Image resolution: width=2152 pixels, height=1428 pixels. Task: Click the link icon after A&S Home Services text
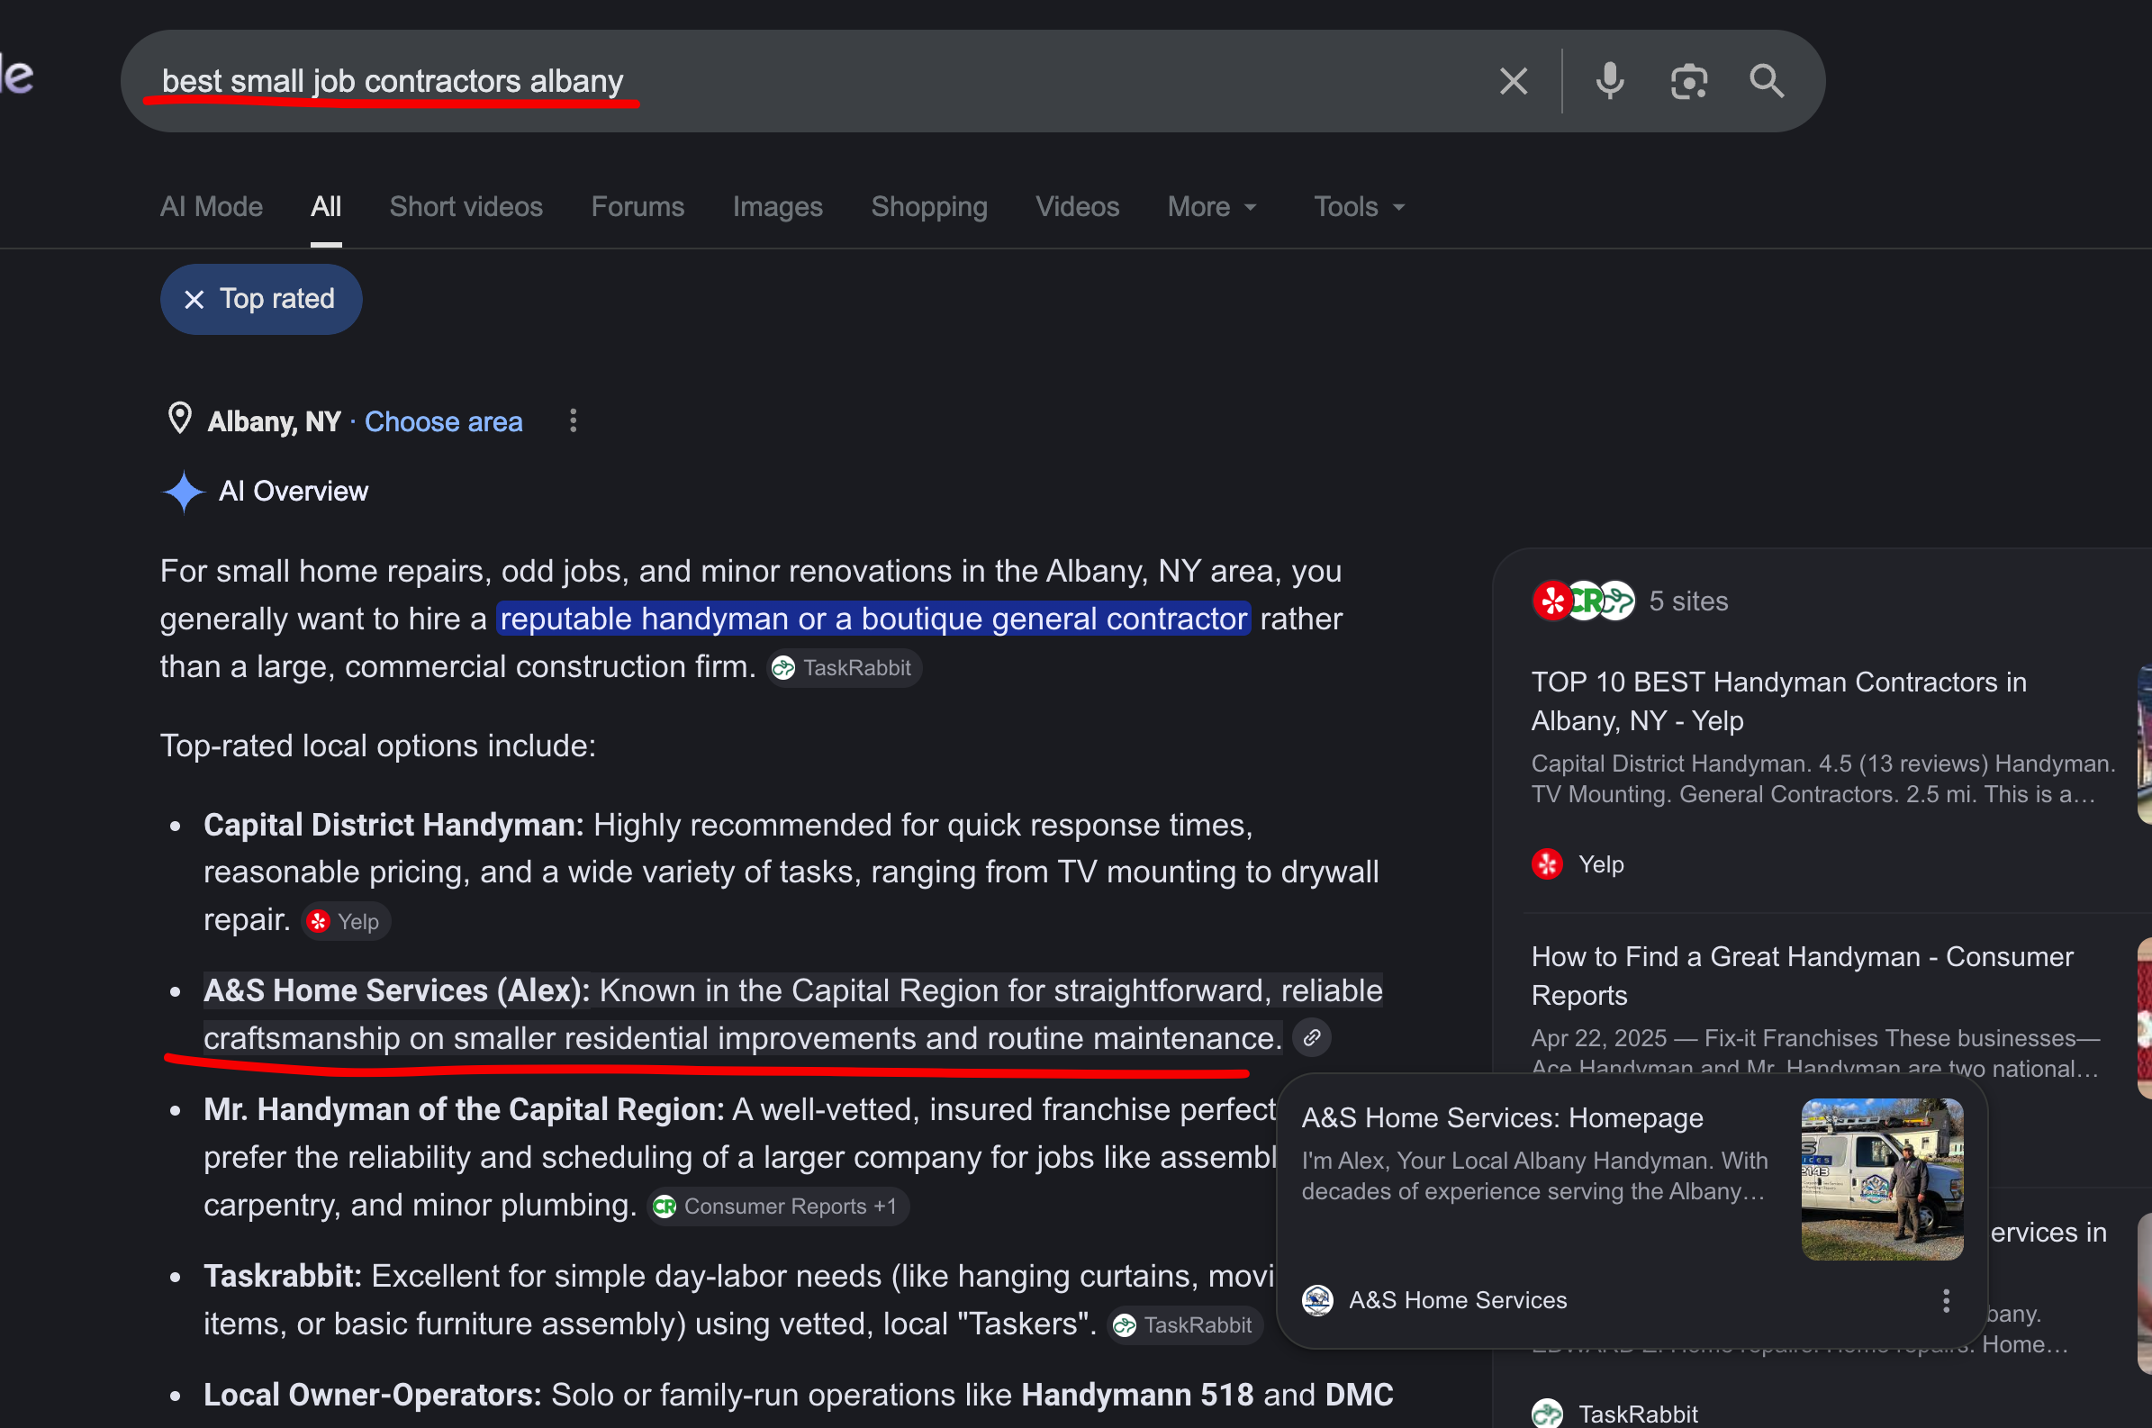point(1311,1037)
